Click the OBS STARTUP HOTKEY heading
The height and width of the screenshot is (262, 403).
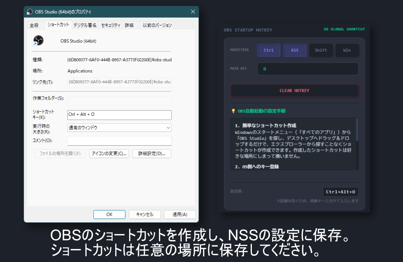(248, 30)
